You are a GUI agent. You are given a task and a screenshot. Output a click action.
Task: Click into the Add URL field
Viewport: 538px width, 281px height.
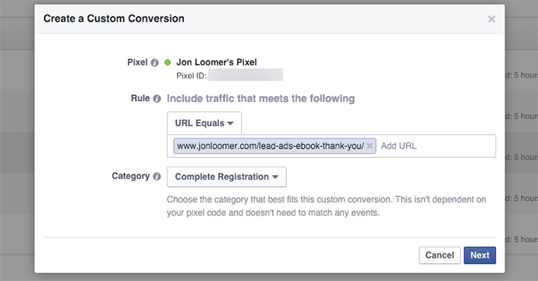pos(436,146)
